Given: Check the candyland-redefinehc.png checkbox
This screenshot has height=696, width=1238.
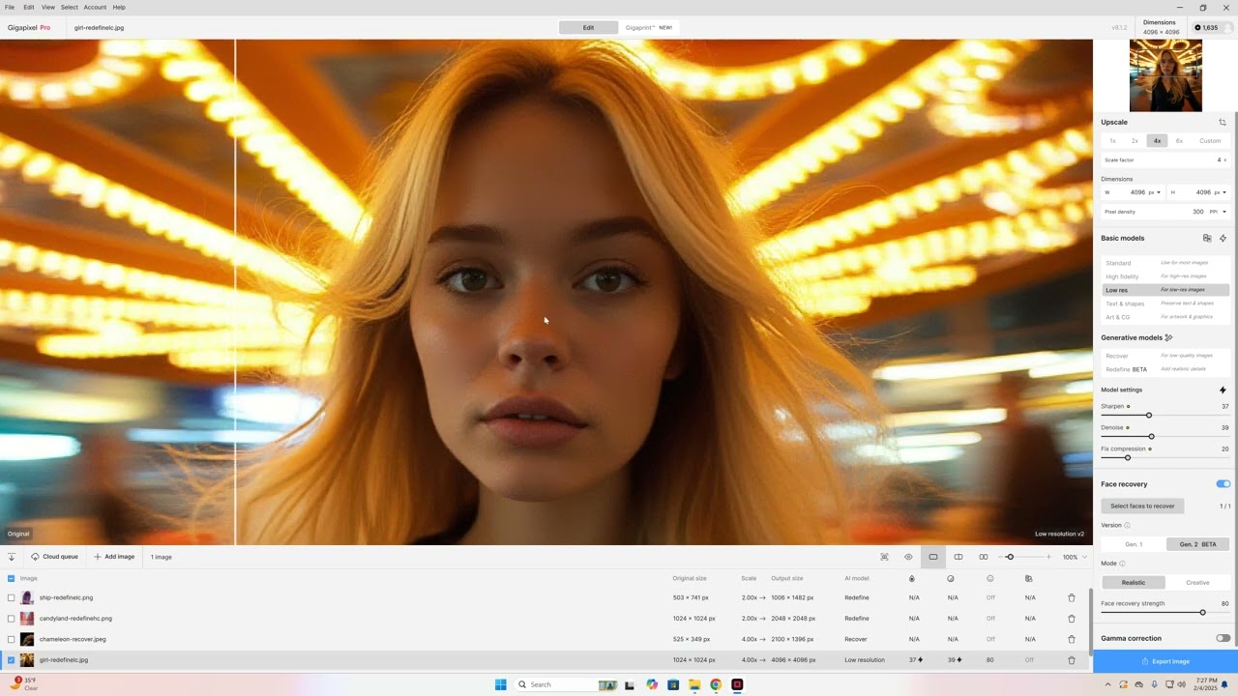Looking at the screenshot, I should coord(12,619).
